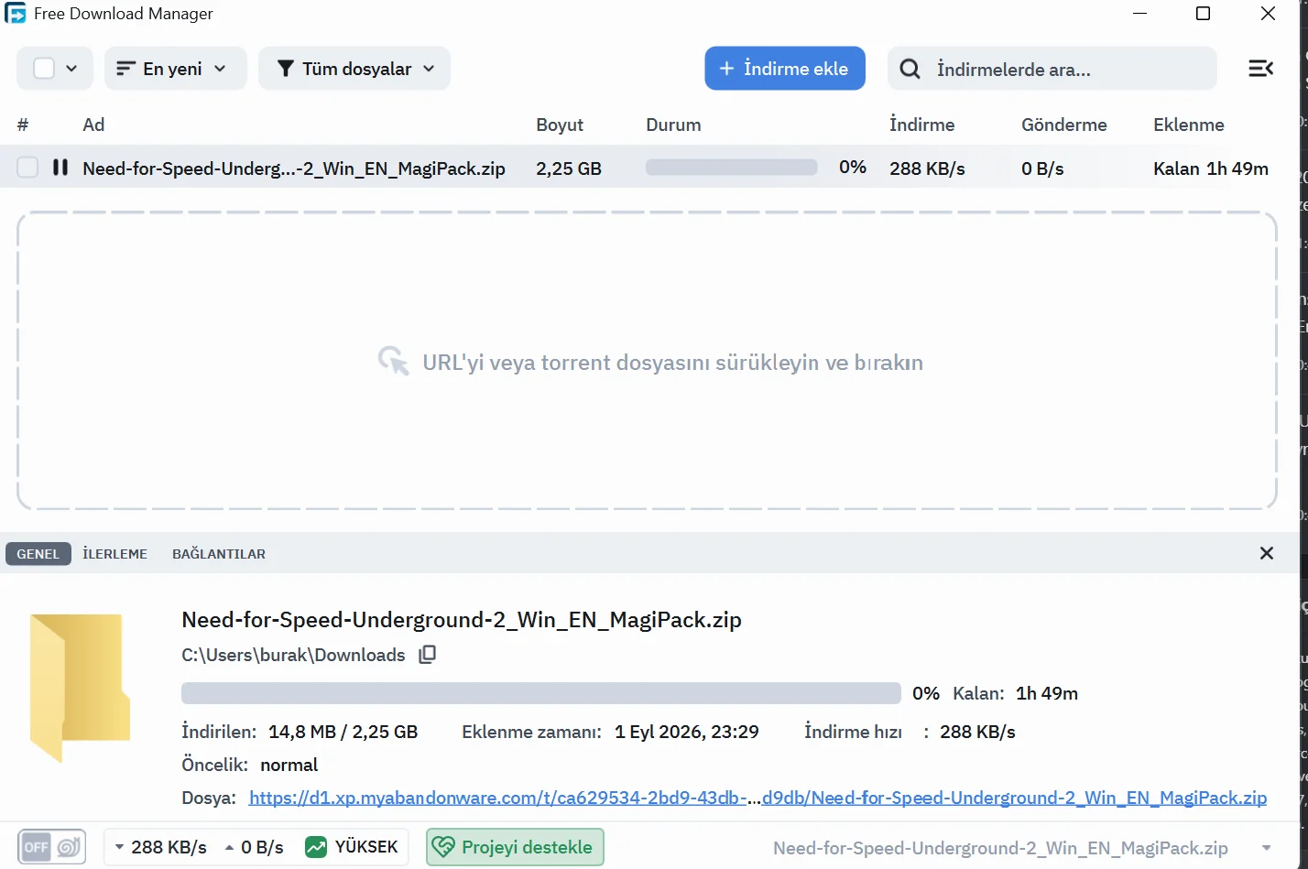
Task: Open the folder icon in details panel
Action: [x=80, y=689]
